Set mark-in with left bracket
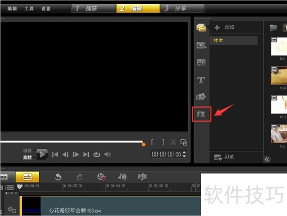Screen dimensions: 287x216 (x=152, y=142)
